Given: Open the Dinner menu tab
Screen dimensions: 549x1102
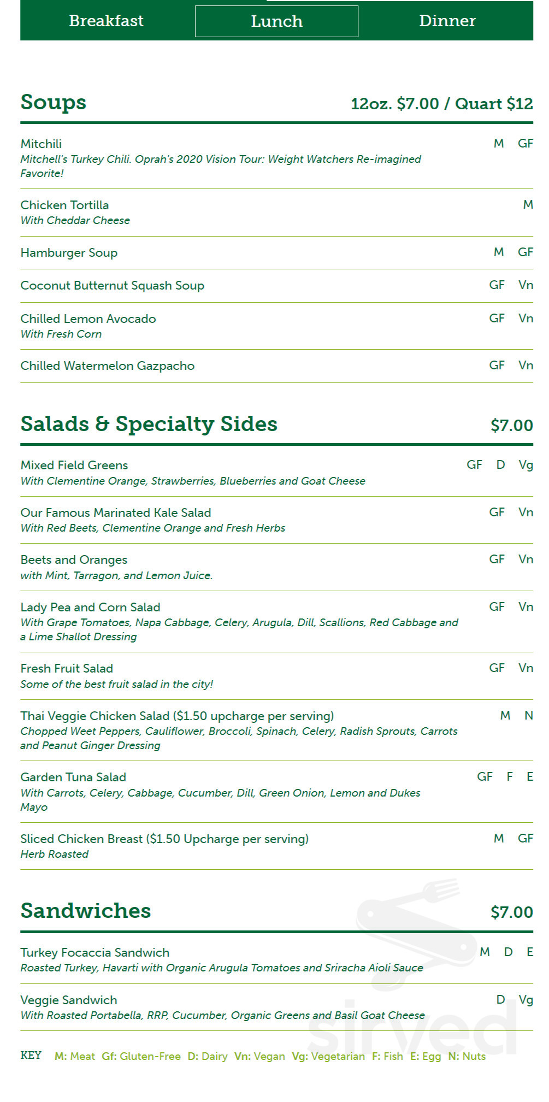Looking at the screenshot, I should coord(447,21).
